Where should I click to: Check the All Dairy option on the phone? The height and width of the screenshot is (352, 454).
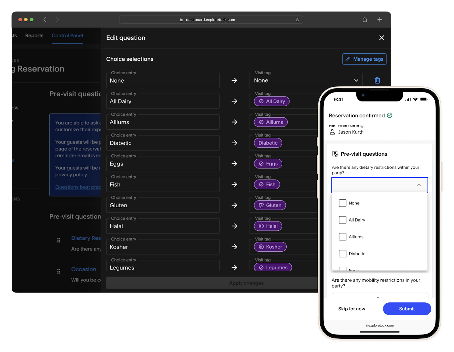tap(342, 220)
